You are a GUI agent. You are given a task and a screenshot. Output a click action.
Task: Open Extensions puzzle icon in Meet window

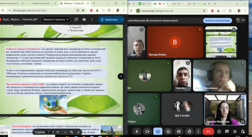(230, 11)
